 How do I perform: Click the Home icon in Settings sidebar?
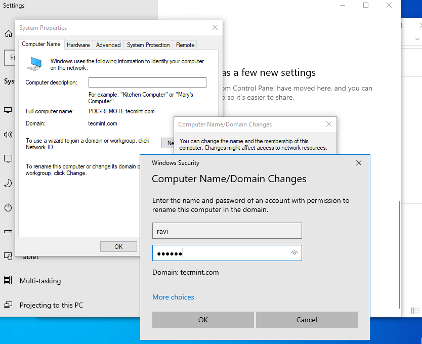coord(8,34)
